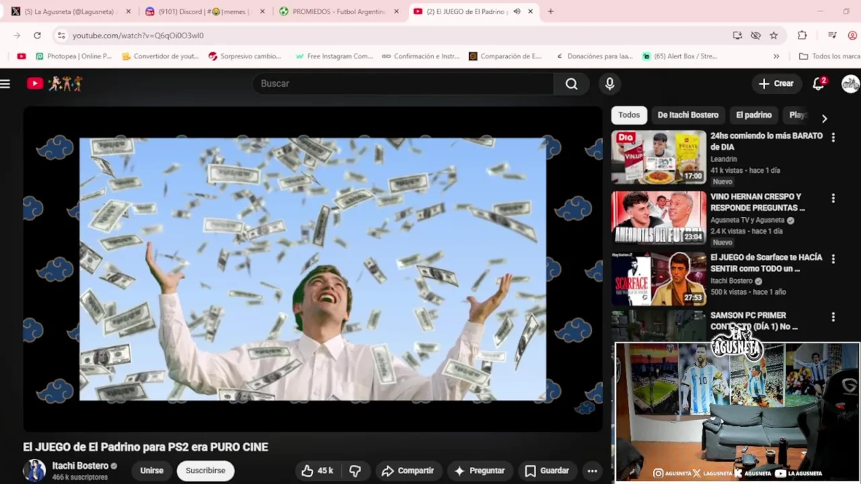Click the Compartir share button
The height and width of the screenshot is (484, 861).
coord(408,471)
